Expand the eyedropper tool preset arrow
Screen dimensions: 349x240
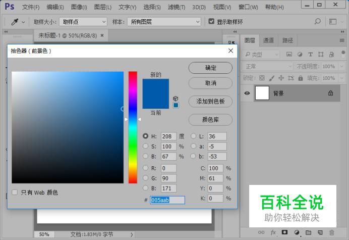[23, 22]
